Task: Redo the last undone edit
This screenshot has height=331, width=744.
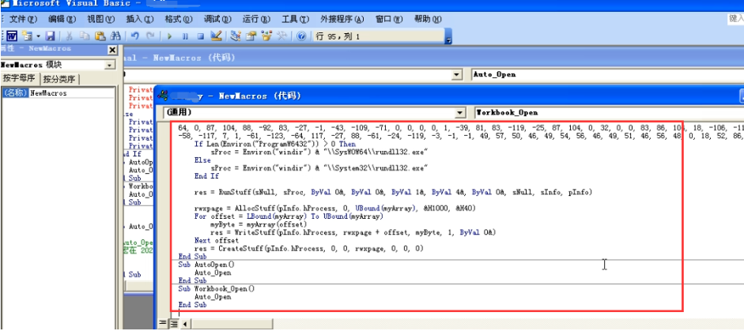Action: pos(150,36)
